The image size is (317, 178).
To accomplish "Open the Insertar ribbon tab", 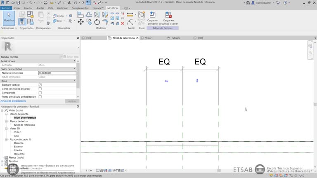I will [x=28, y=8].
